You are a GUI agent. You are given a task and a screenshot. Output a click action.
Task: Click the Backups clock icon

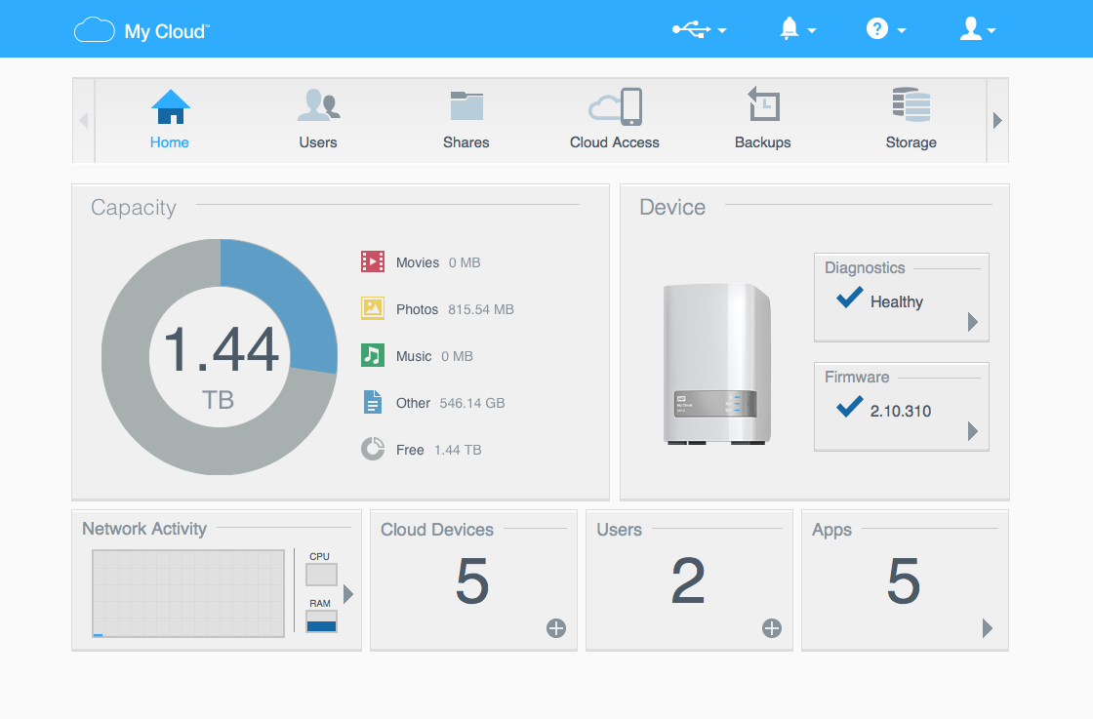coord(763,103)
